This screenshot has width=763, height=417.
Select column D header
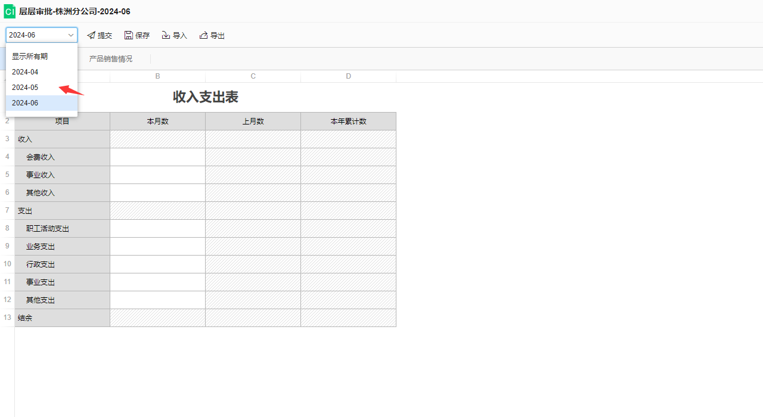tap(348, 76)
